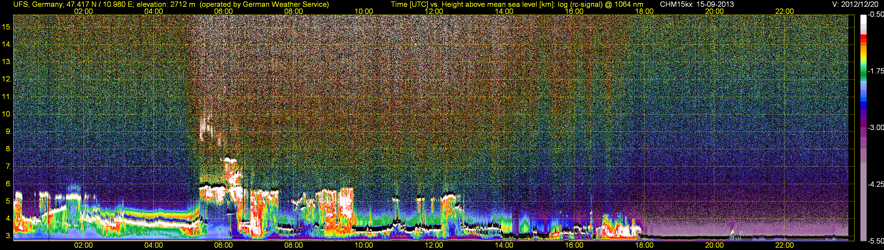Viewport: 884px width, 250px height.
Task: Select '22:00' on the bottom time axis
Action: (784, 245)
